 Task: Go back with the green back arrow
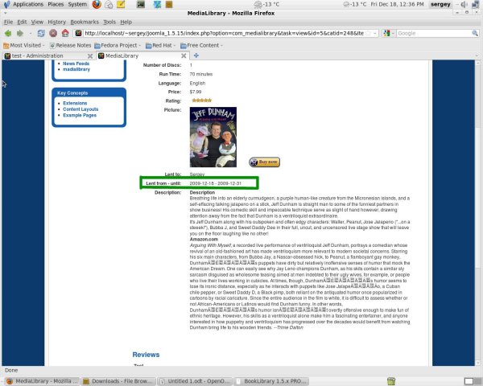[8, 33]
